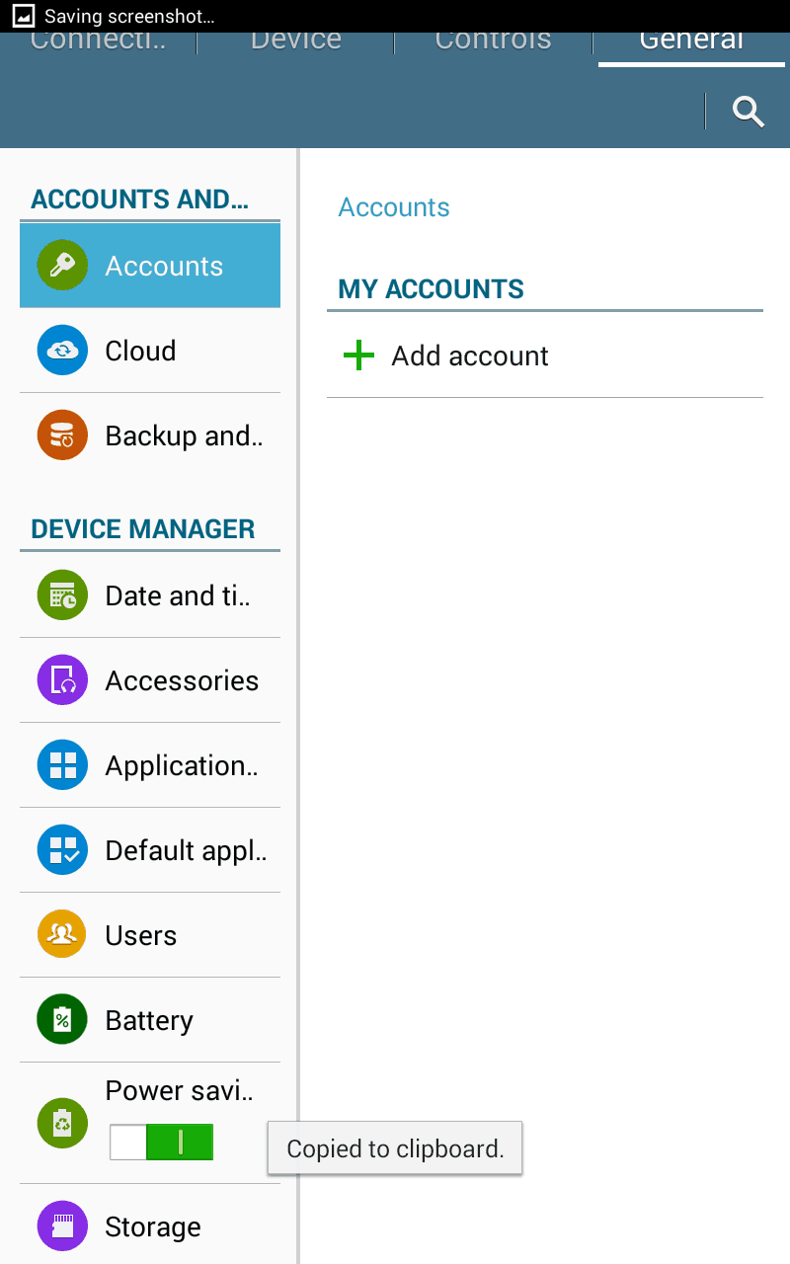Tap the Add account text

(x=470, y=355)
